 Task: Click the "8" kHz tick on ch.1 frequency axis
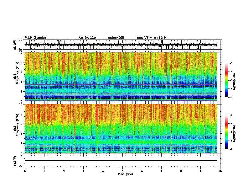22,62
